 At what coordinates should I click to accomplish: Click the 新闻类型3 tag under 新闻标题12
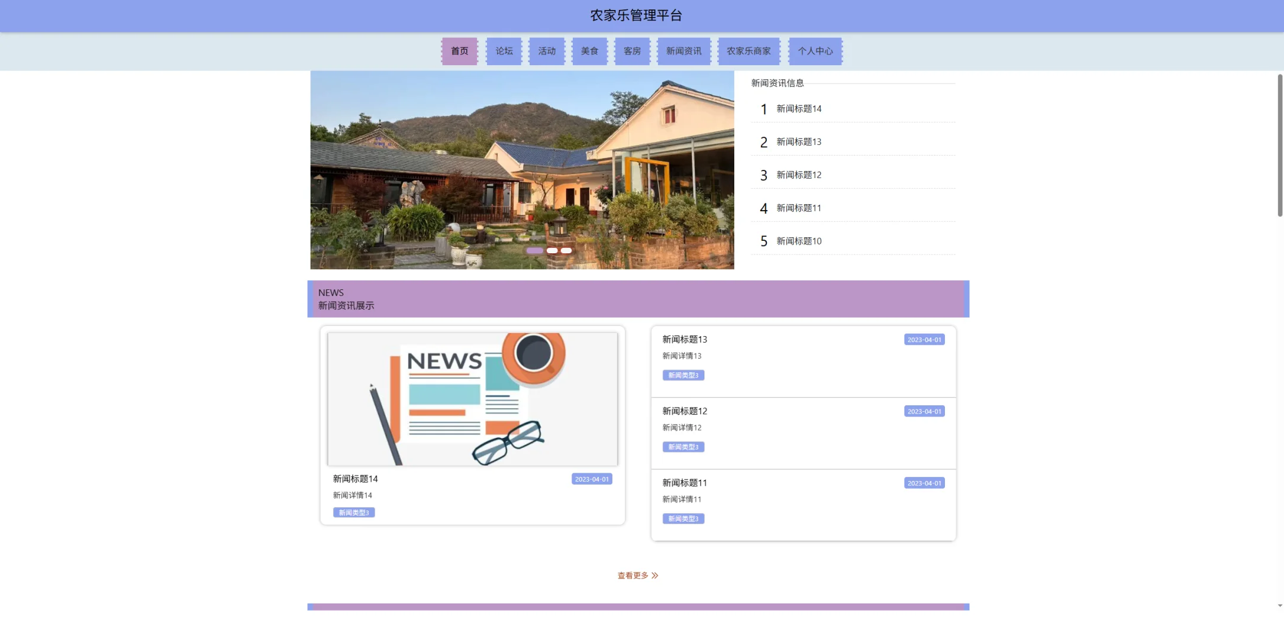click(x=683, y=447)
